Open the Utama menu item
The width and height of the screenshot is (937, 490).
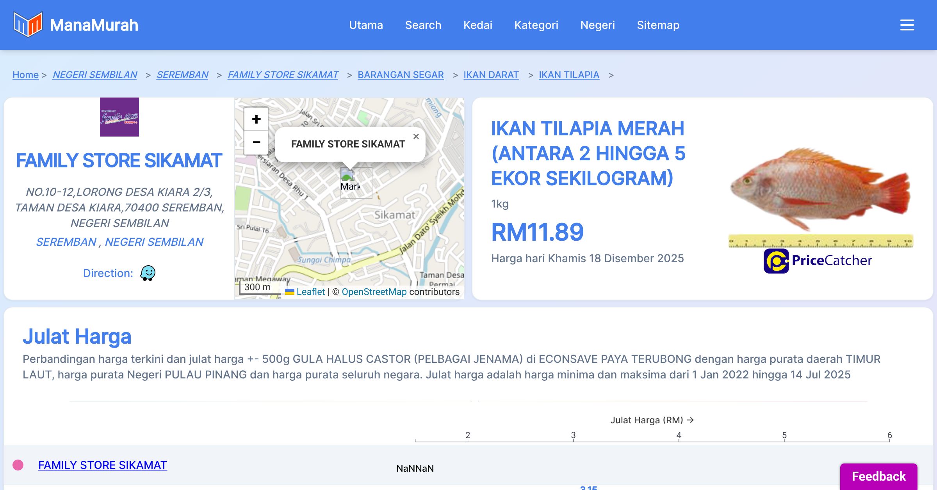point(366,25)
